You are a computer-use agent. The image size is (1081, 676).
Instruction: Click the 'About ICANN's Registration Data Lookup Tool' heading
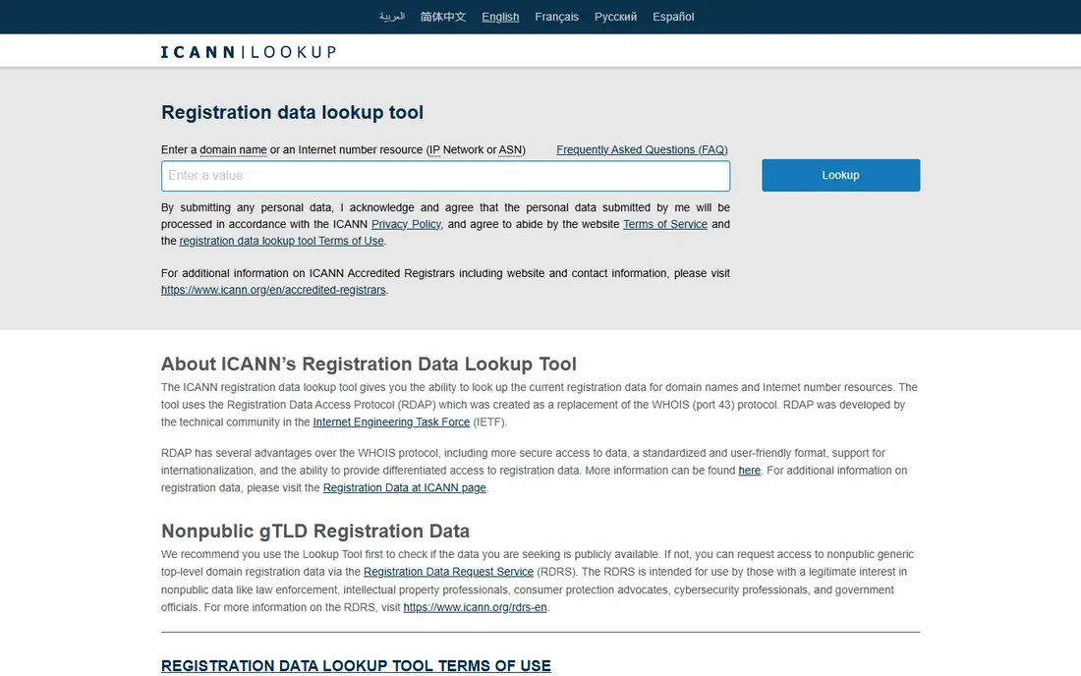(x=369, y=364)
